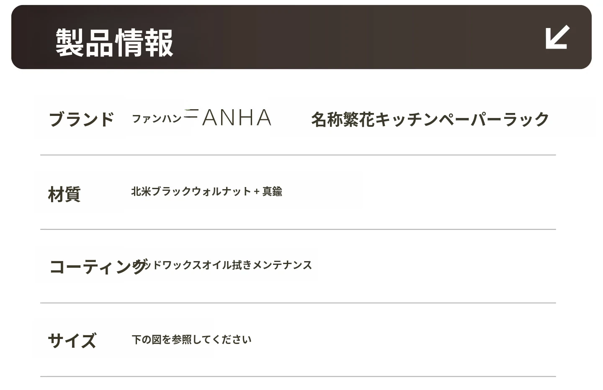
Task: Select the コーティング row label
Action: click(97, 267)
